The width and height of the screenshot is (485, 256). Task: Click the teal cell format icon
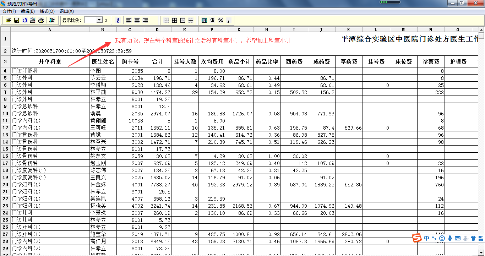(204, 20)
